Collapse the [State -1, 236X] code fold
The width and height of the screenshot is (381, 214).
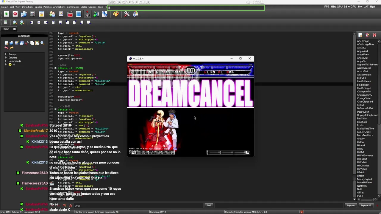[x=55, y=68]
